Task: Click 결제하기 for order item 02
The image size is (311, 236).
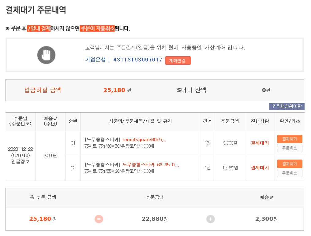Action: click(290, 164)
